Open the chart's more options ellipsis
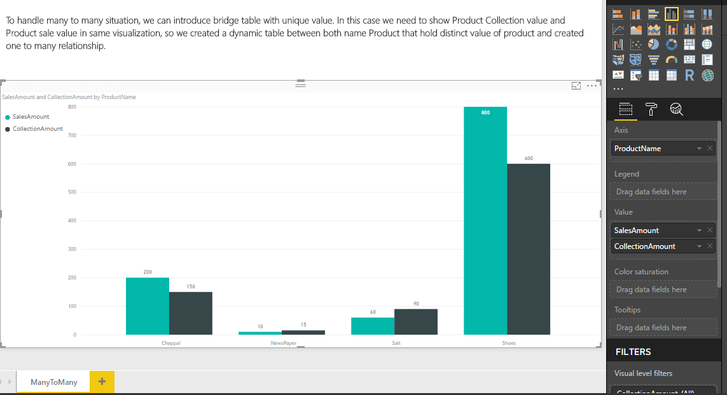The height and width of the screenshot is (395, 727). [x=592, y=86]
